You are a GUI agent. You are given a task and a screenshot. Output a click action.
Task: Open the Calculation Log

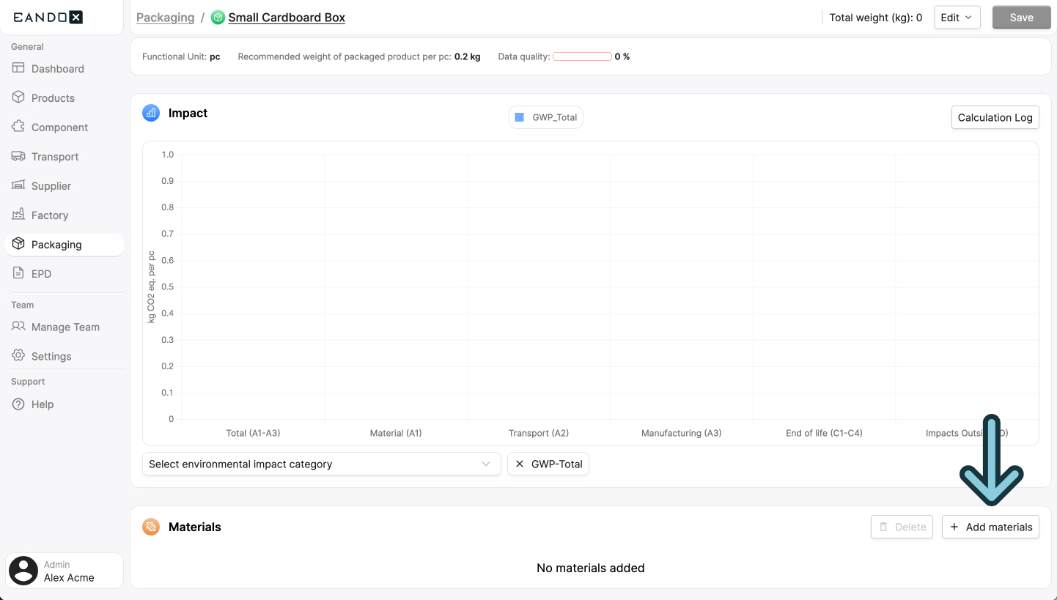tap(995, 117)
